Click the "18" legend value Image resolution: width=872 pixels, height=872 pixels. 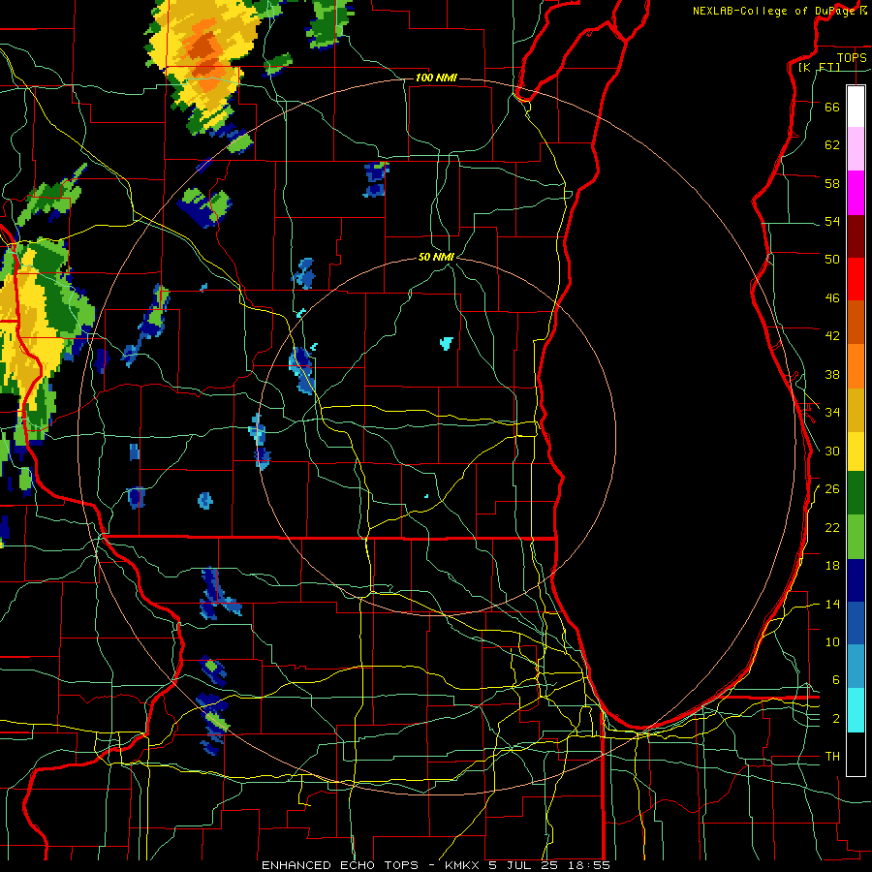832,566
